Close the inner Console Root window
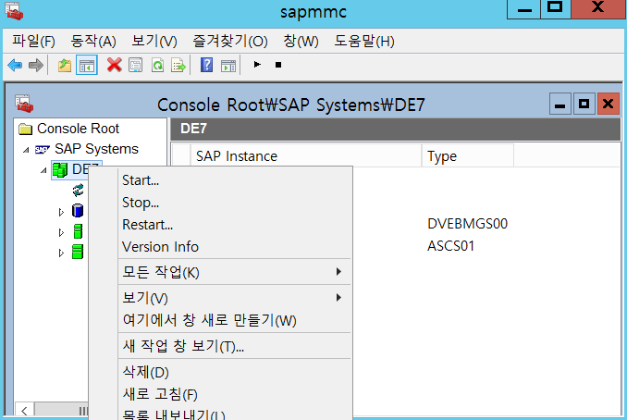This screenshot has height=420, width=627. pos(609,104)
